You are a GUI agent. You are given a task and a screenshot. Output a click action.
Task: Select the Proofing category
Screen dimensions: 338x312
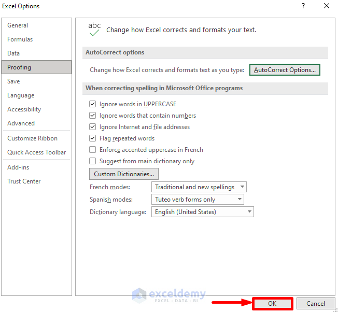click(36, 67)
